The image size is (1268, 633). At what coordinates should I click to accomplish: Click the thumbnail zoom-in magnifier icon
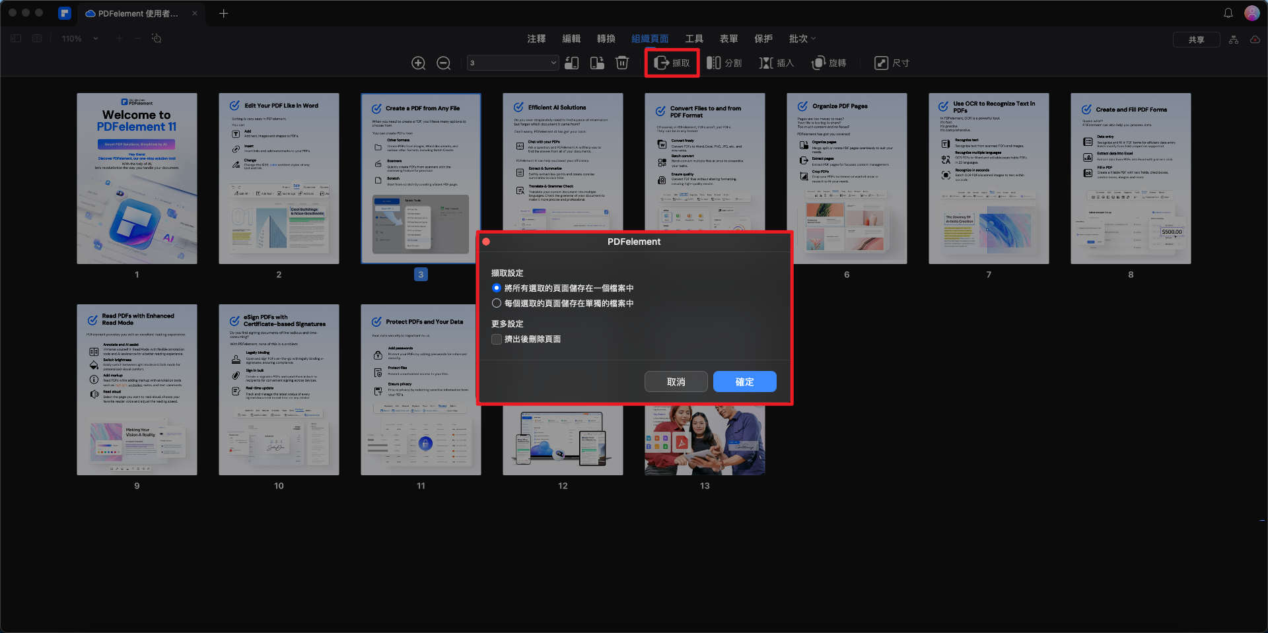tap(418, 63)
